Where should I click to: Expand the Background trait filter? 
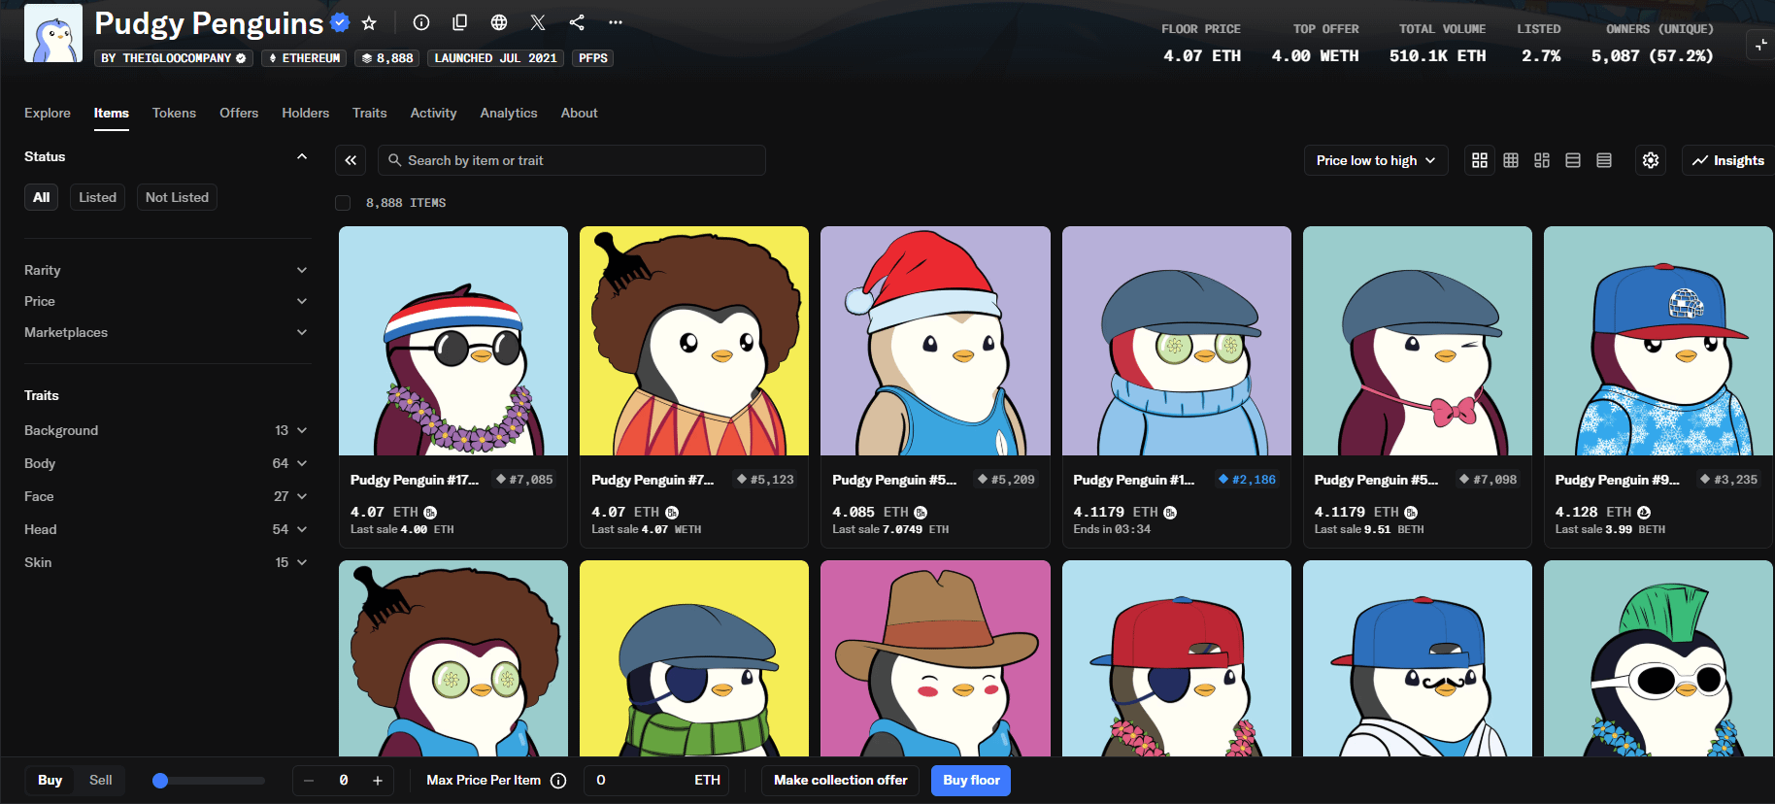(x=167, y=430)
